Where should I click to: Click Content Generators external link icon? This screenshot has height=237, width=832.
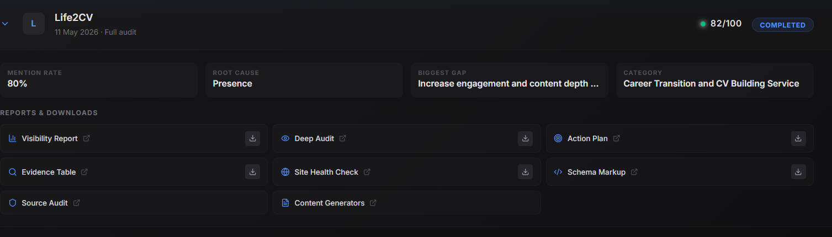(x=373, y=203)
